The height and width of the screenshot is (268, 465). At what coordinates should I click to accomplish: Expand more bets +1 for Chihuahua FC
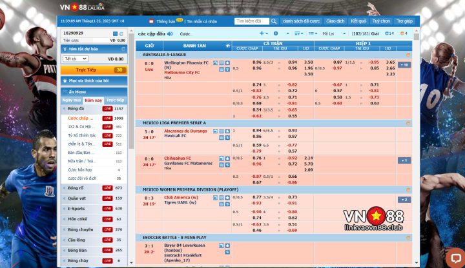[404, 160]
